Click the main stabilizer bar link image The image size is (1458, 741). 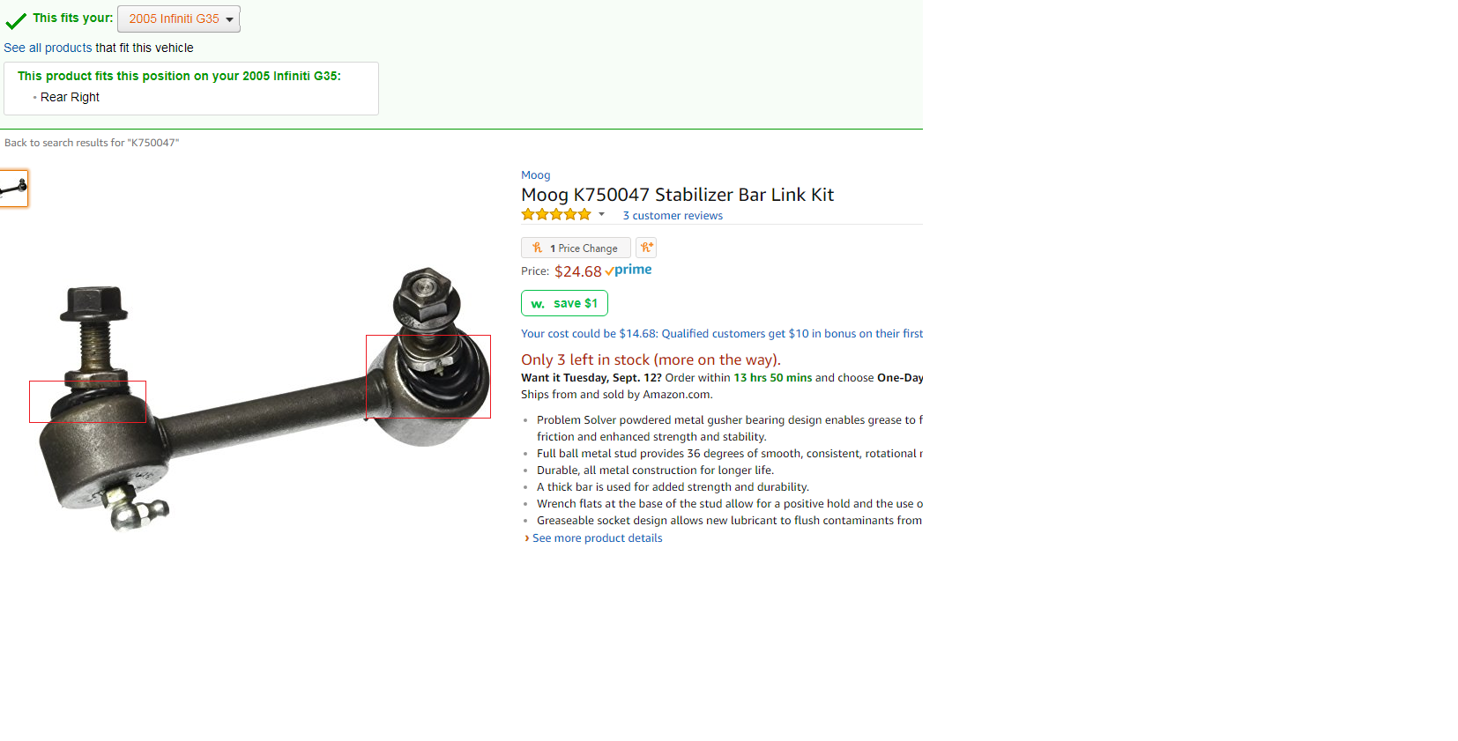pos(263,398)
